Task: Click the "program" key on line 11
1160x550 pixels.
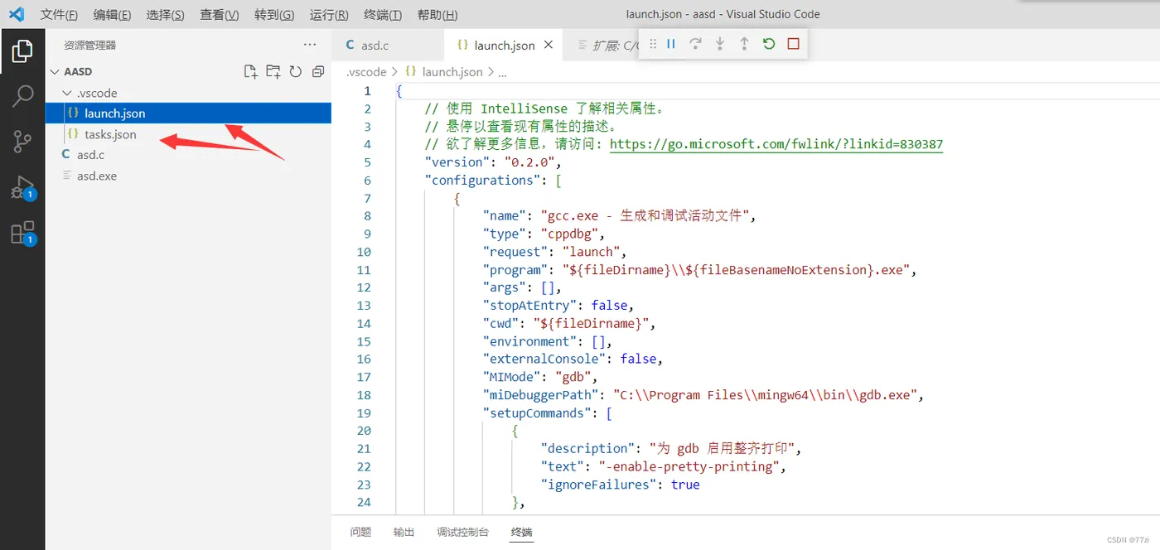Action: (x=515, y=270)
